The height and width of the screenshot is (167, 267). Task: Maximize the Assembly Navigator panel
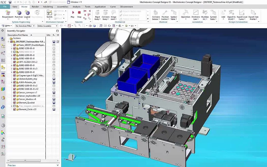click(57, 31)
